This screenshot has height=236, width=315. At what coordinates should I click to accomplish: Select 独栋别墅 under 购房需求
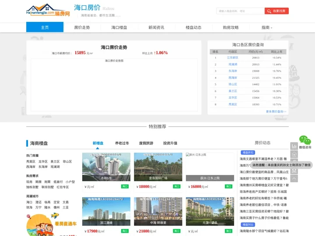pyautogui.click(x=32, y=187)
